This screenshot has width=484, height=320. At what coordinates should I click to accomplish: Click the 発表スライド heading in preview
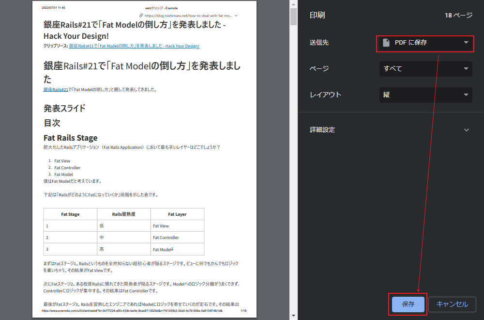[64, 109]
